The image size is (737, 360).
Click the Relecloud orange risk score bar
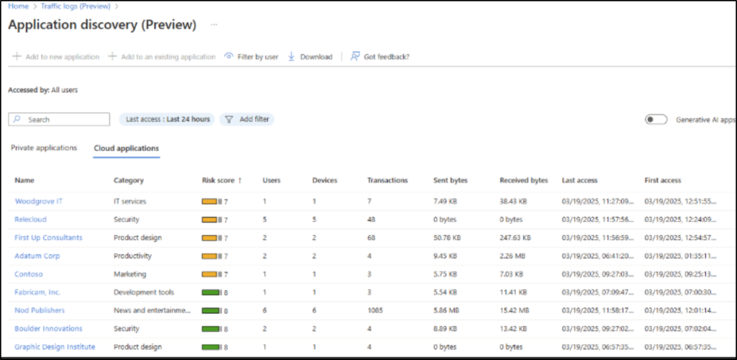[212, 220]
